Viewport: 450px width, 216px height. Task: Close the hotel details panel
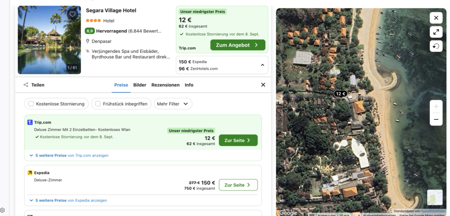click(x=263, y=85)
